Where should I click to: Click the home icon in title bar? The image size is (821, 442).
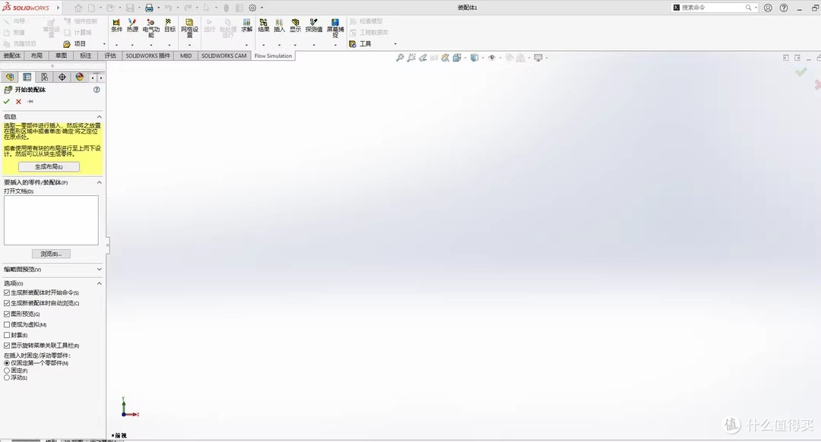(78, 8)
